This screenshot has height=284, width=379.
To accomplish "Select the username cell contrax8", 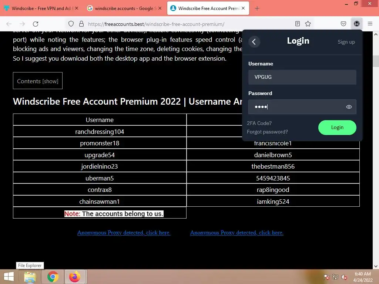I will point(100,190).
